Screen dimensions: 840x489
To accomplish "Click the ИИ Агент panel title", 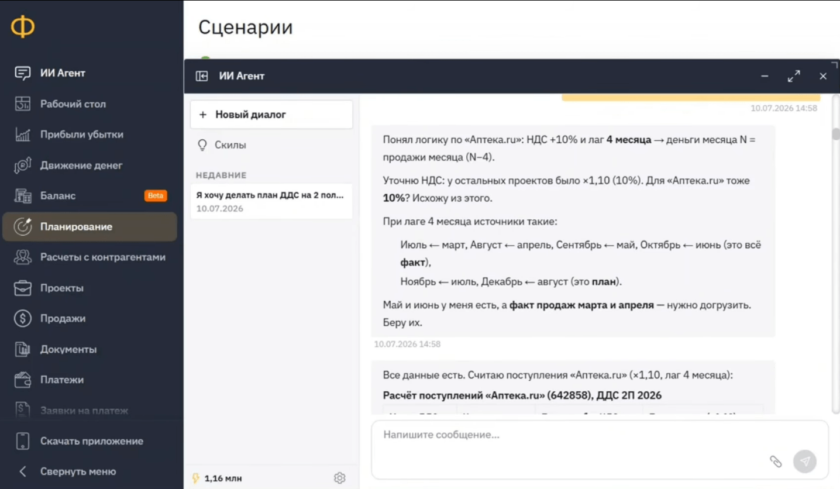I will point(242,76).
